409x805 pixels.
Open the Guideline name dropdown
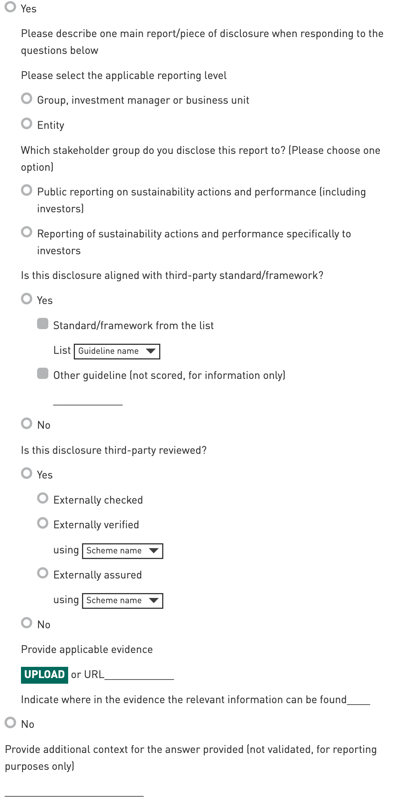pos(117,351)
